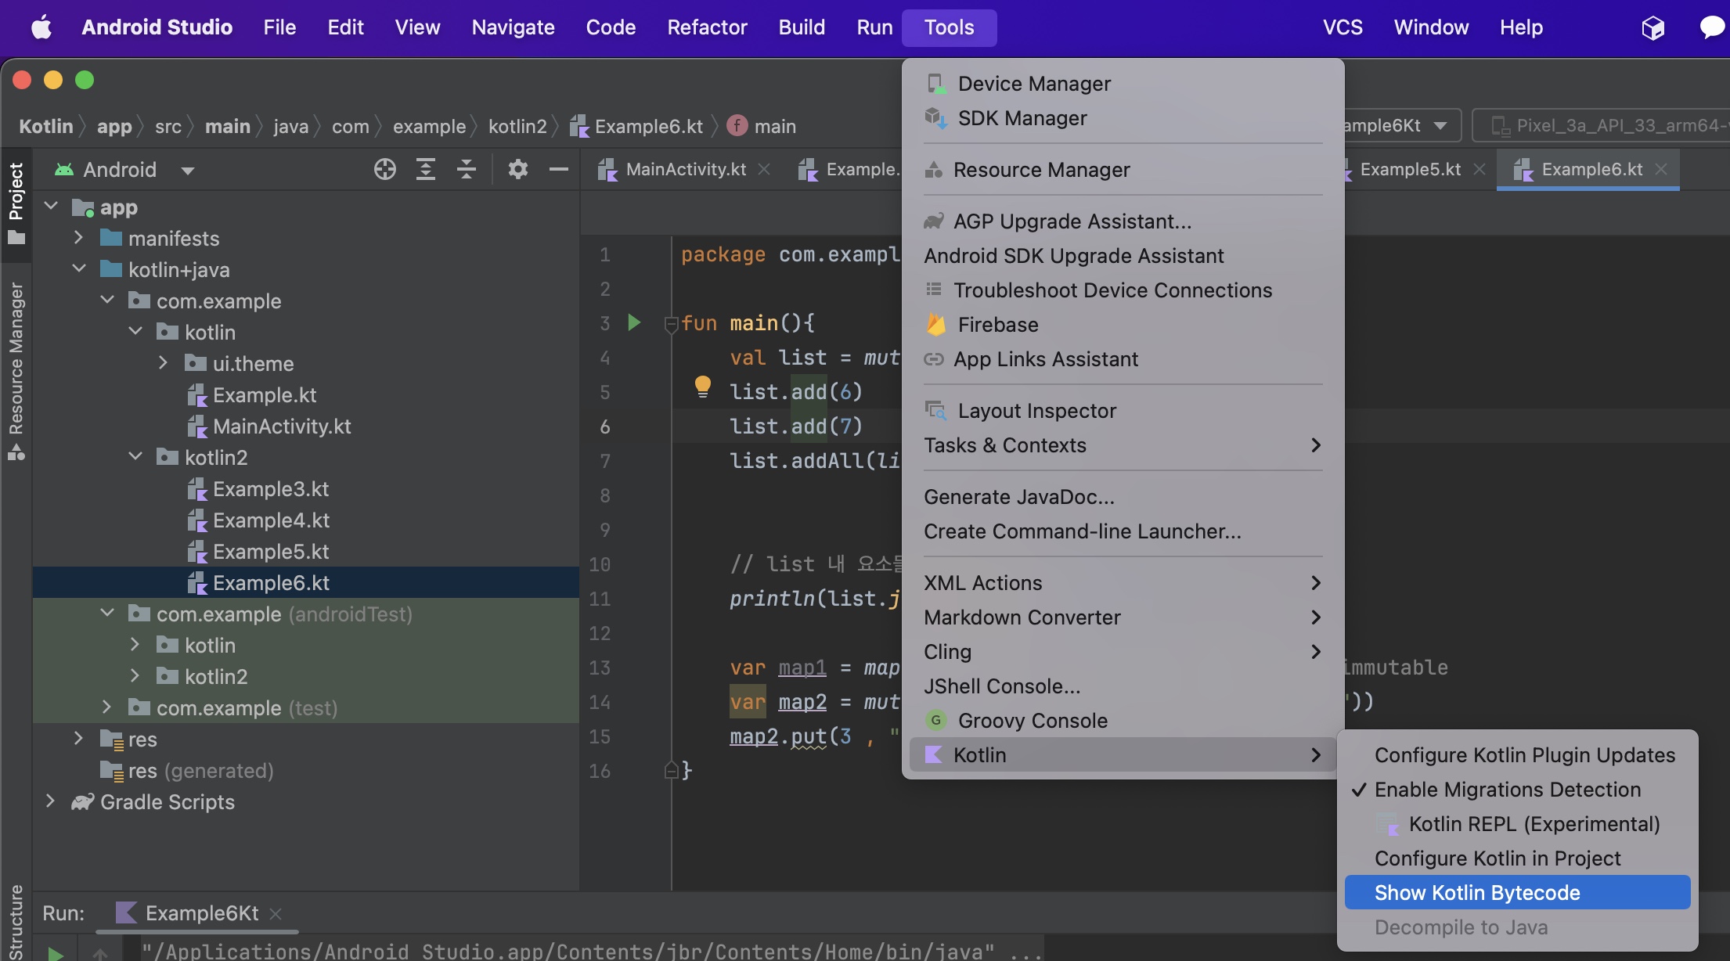Expand the Gradle Scripts node

click(50, 801)
